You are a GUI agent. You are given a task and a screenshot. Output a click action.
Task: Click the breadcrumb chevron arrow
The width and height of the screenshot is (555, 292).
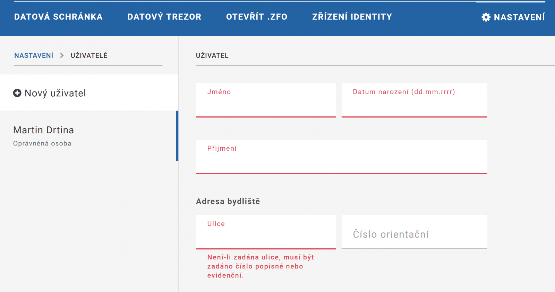click(x=62, y=55)
